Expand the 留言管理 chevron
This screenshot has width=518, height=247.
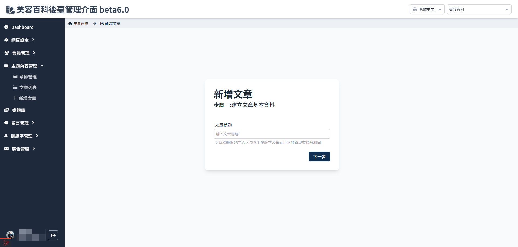[33, 123]
